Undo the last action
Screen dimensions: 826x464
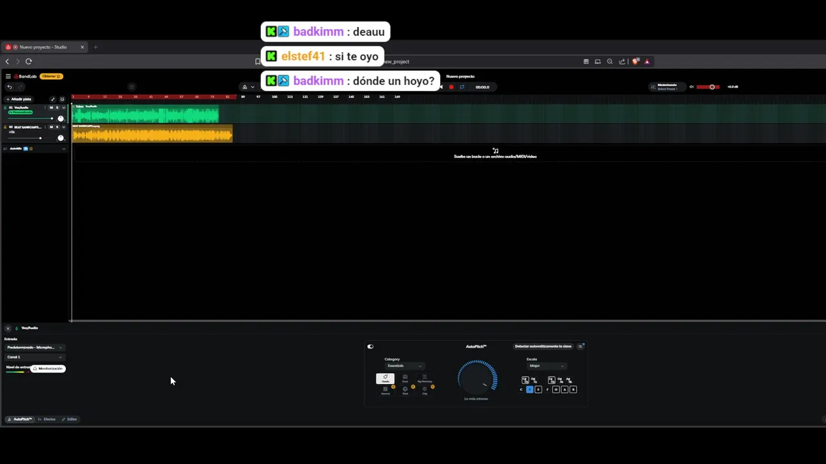10,87
